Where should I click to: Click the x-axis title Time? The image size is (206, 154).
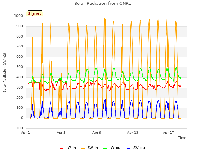point(182,138)
